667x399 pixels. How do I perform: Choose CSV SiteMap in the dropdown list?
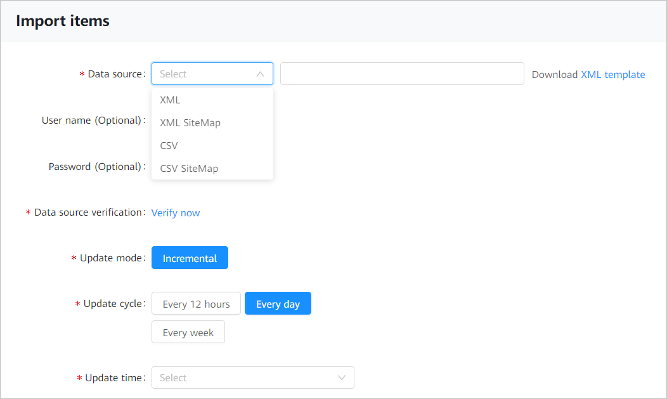189,169
